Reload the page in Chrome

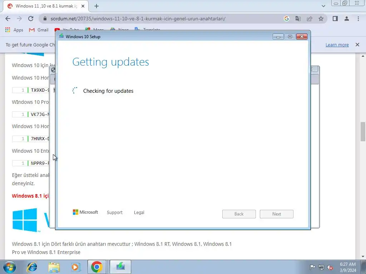[x=31, y=19]
